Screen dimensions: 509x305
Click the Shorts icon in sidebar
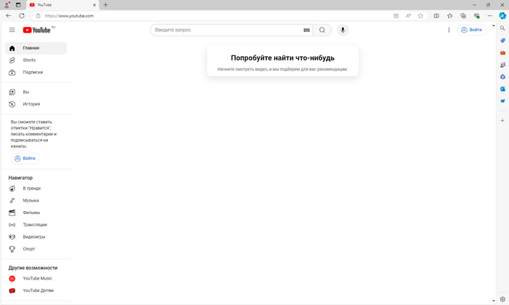(x=12, y=60)
